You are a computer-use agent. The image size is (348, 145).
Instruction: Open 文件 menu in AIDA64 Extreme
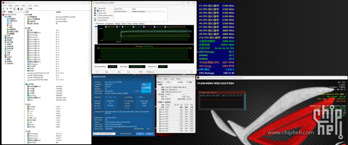point(4,6)
